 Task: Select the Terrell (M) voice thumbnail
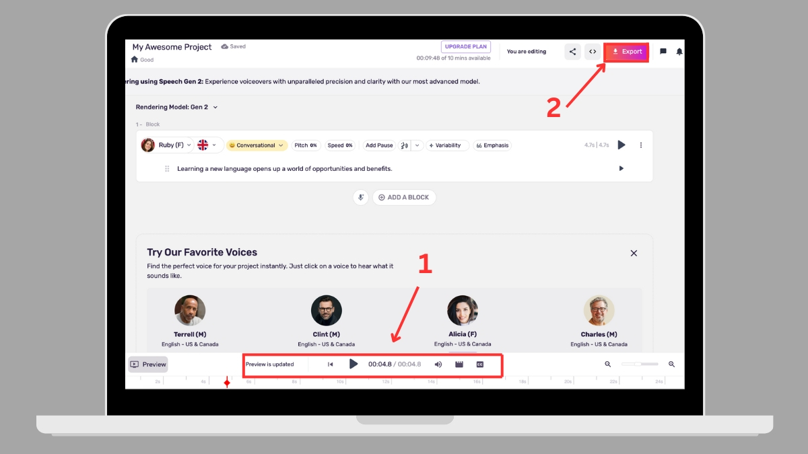(190, 311)
